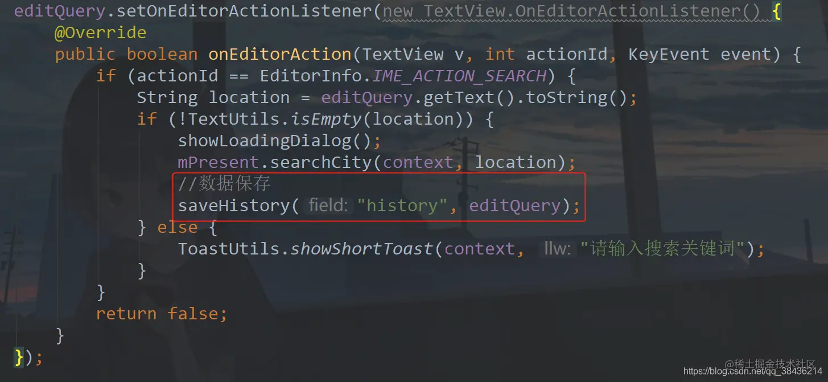Click the toString() call
Viewport: 828px width, 382px height.
[576, 97]
